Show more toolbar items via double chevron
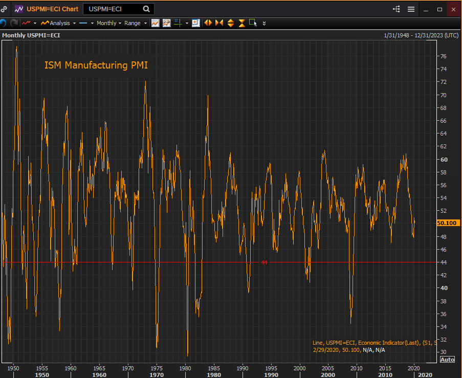The width and height of the screenshot is (462, 378). 264,23
